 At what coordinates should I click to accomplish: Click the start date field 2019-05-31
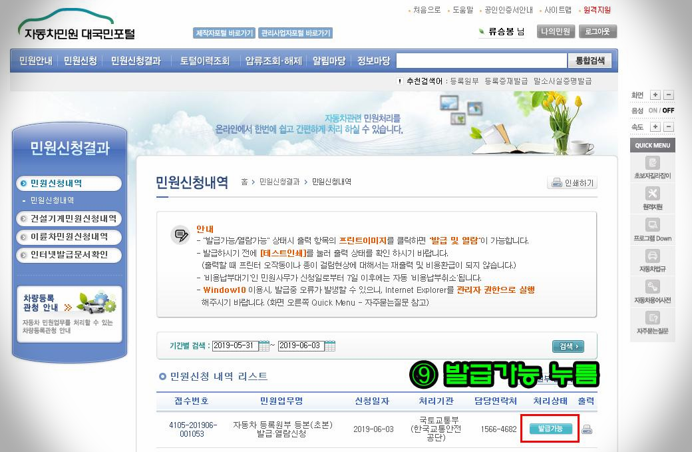click(x=235, y=345)
